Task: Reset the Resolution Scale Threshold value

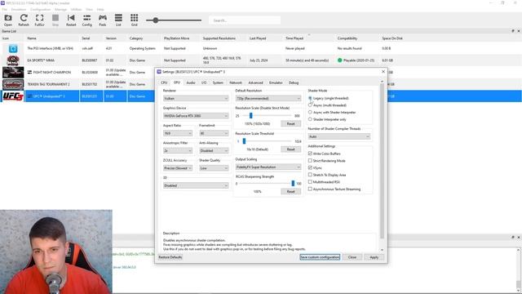Action: [x=290, y=149]
